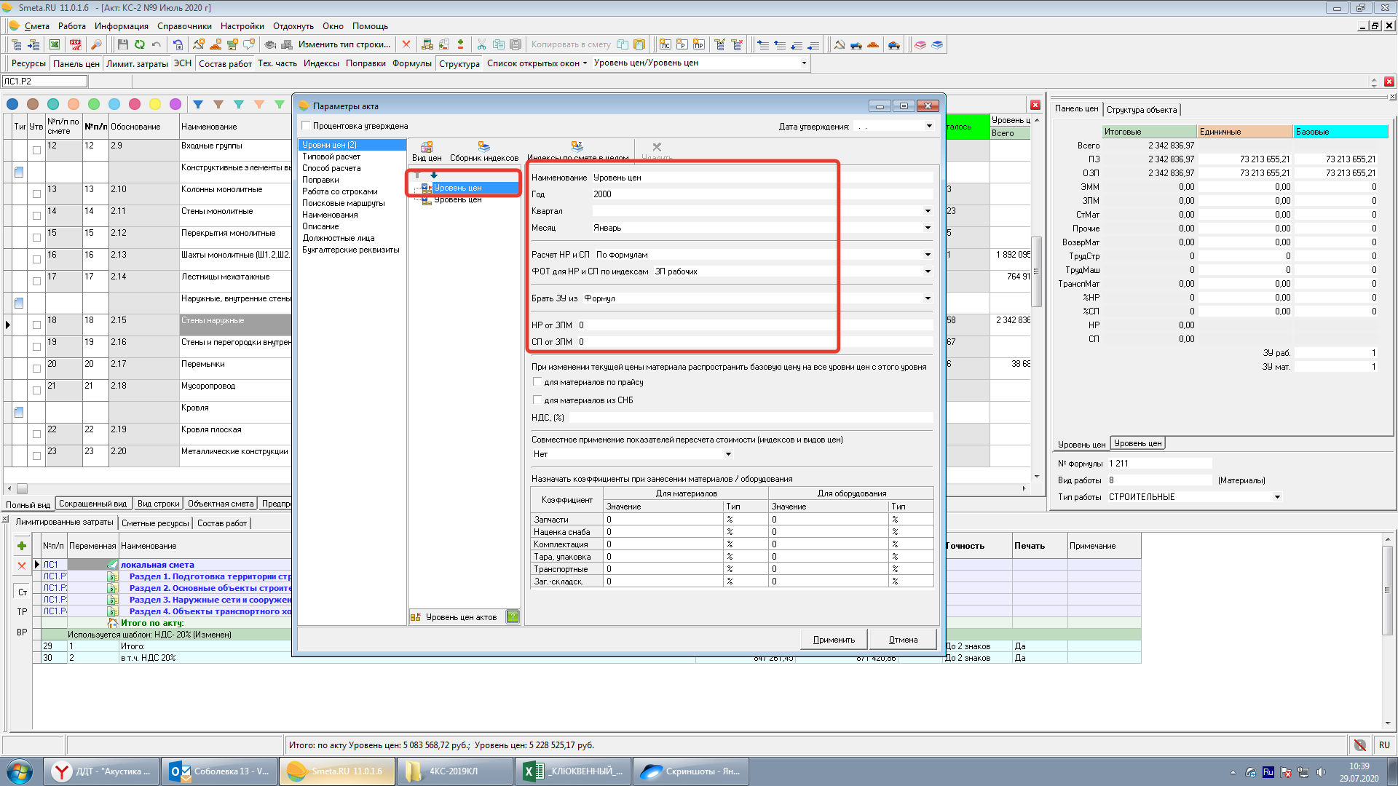Tick Утв checkbox for Стены монолитные row
The image size is (1398, 786).
tap(36, 215)
